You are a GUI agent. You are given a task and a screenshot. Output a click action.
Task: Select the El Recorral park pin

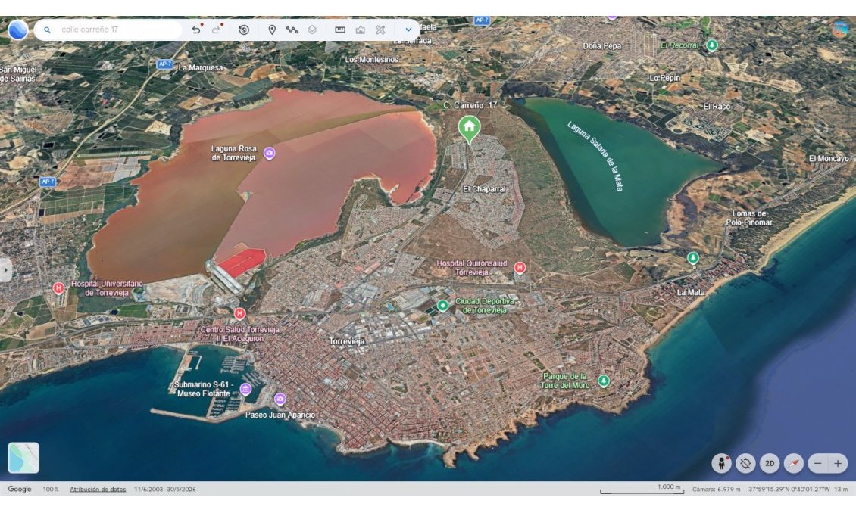[x=711, y=45]
